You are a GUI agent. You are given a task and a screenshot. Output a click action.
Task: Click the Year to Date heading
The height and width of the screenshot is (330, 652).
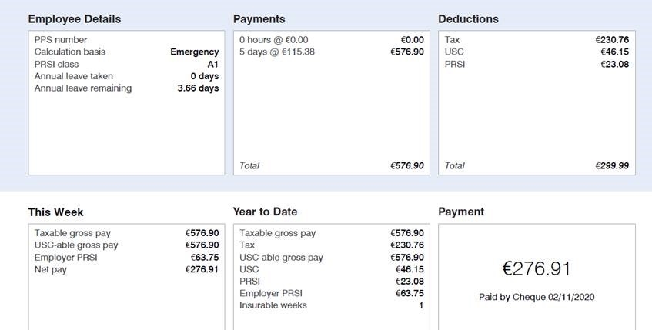tap(265, 212)
